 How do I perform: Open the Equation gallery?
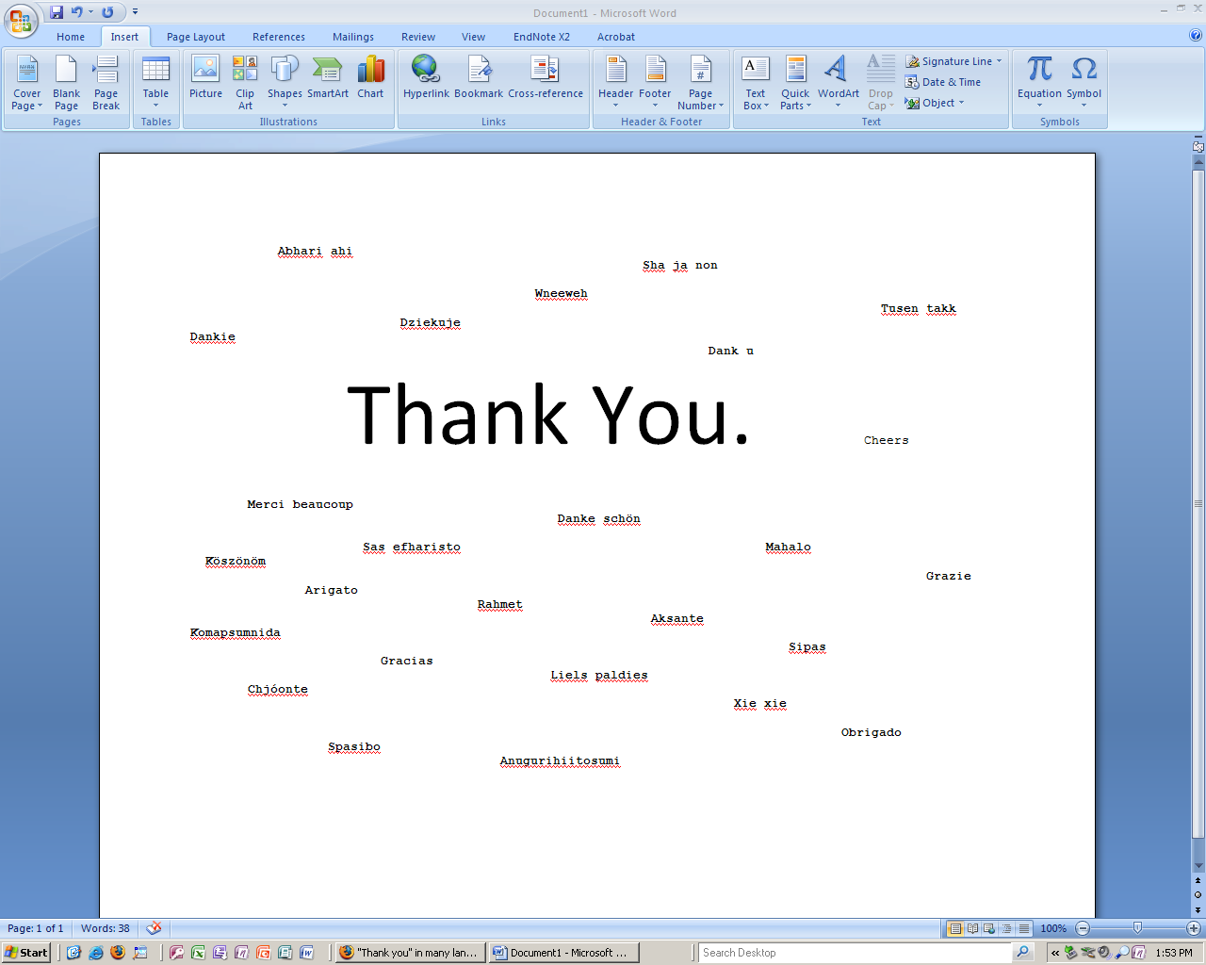coord(1039,83)
